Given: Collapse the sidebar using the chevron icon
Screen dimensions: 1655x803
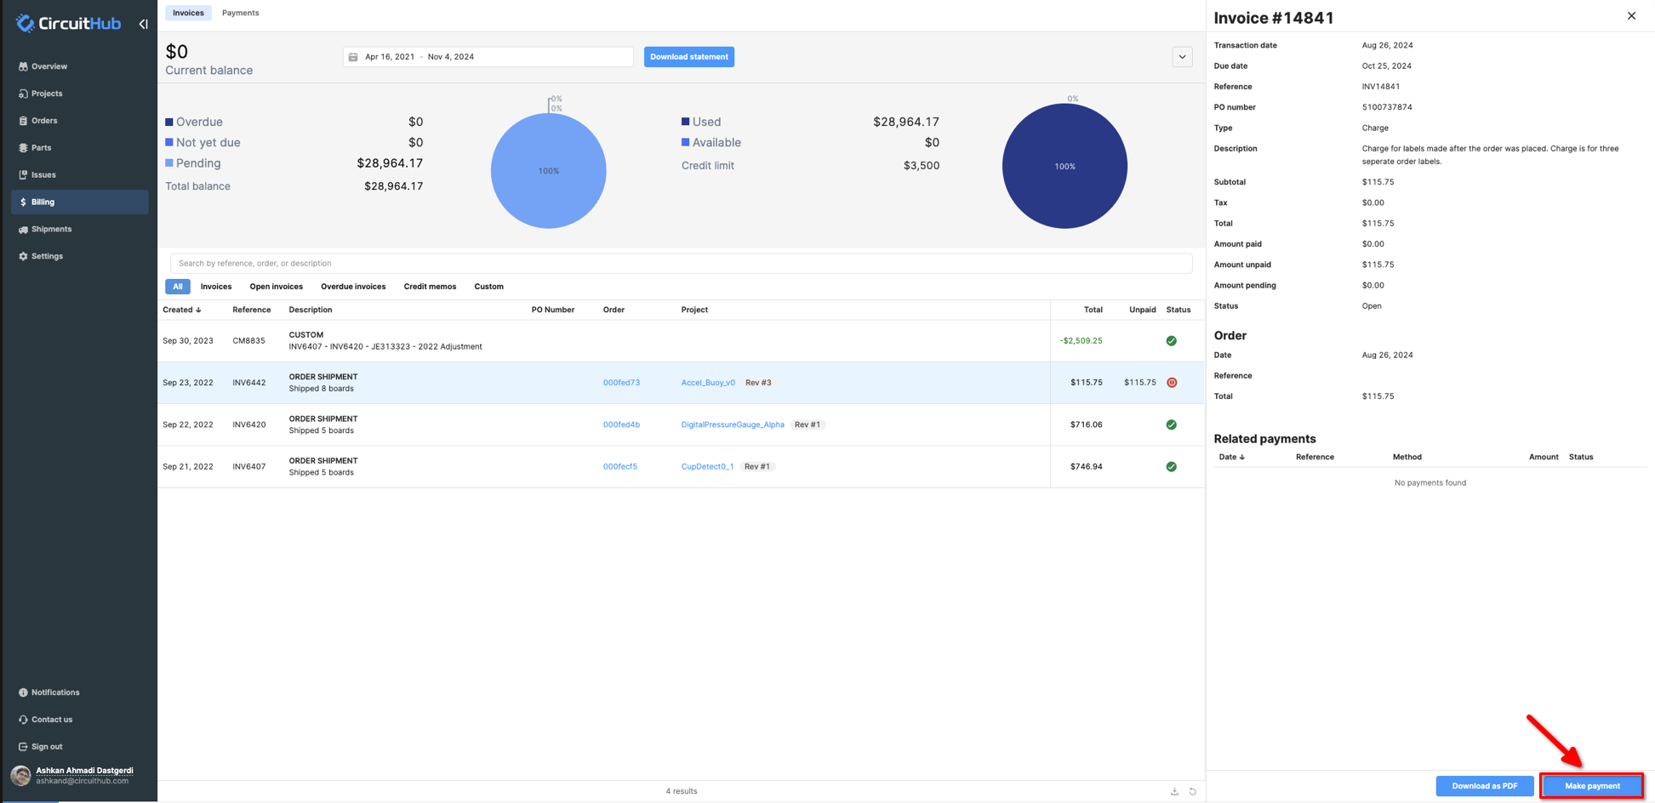Looking at the screenshot, I should 144,24.
